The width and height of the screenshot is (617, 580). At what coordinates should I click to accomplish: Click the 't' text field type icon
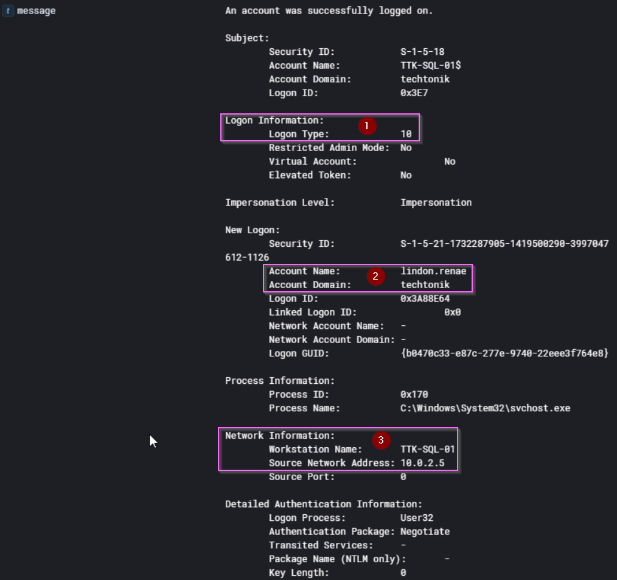pyautogui.click(x=9, y=11)
